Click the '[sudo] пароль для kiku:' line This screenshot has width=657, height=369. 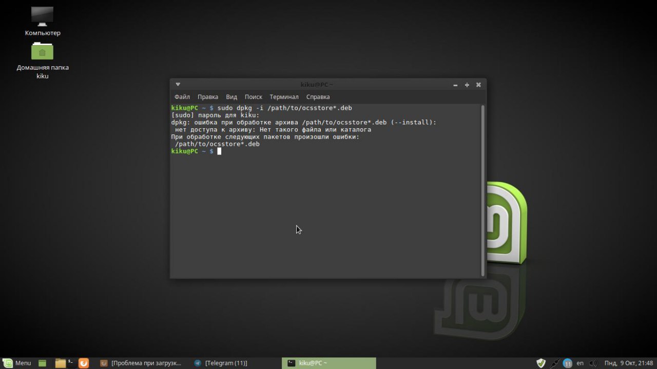[x=216, y=115]
